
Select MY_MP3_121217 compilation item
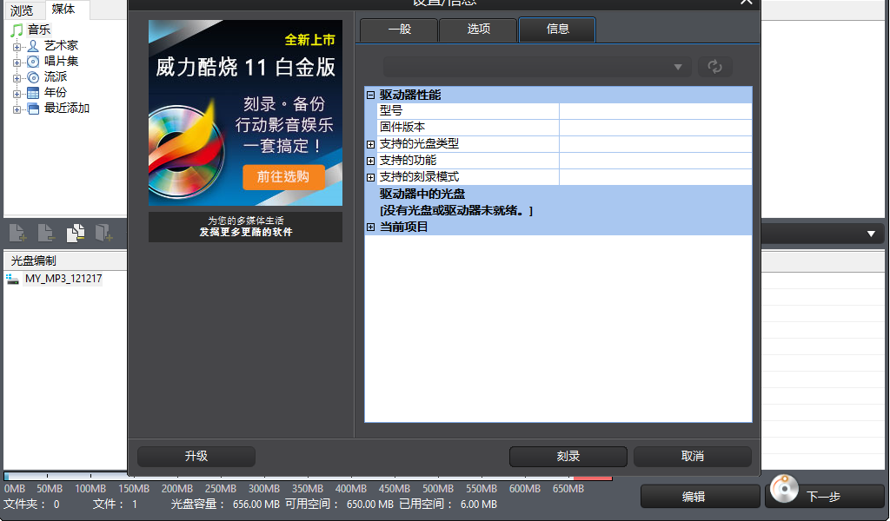pyautogui.click(x=63, y=279)
